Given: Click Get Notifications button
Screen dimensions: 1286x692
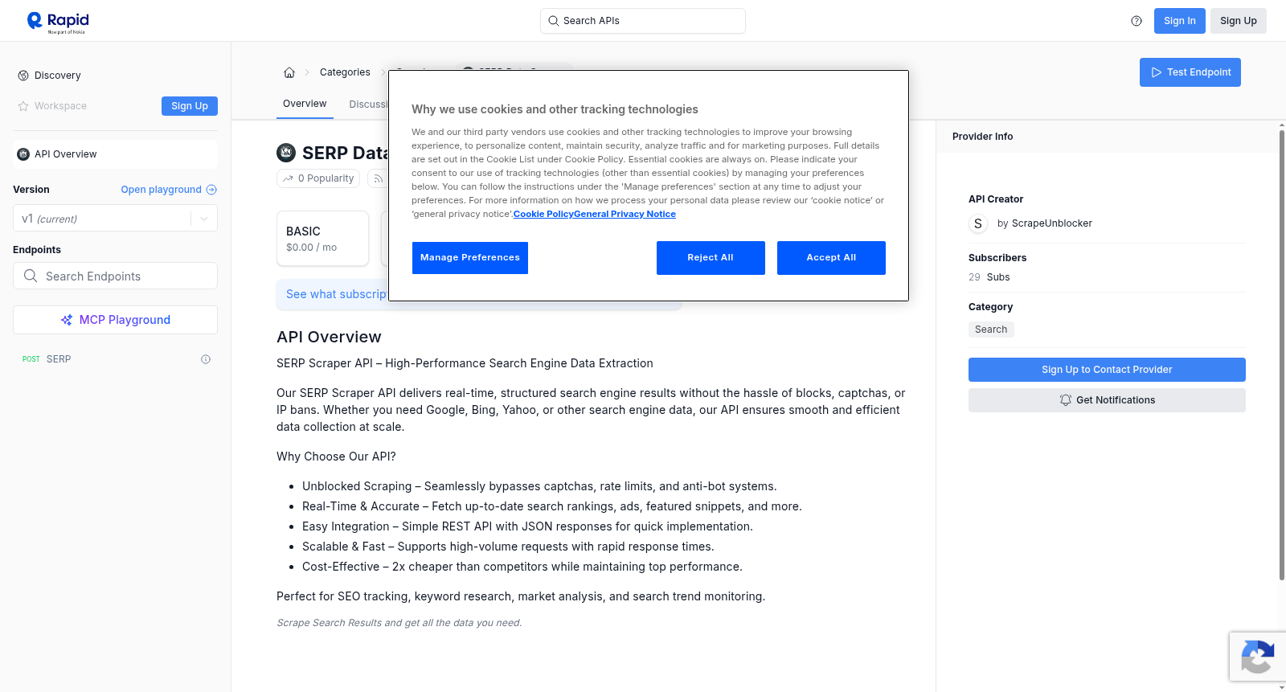Looking at the screenshot, I should point(1107,400).
